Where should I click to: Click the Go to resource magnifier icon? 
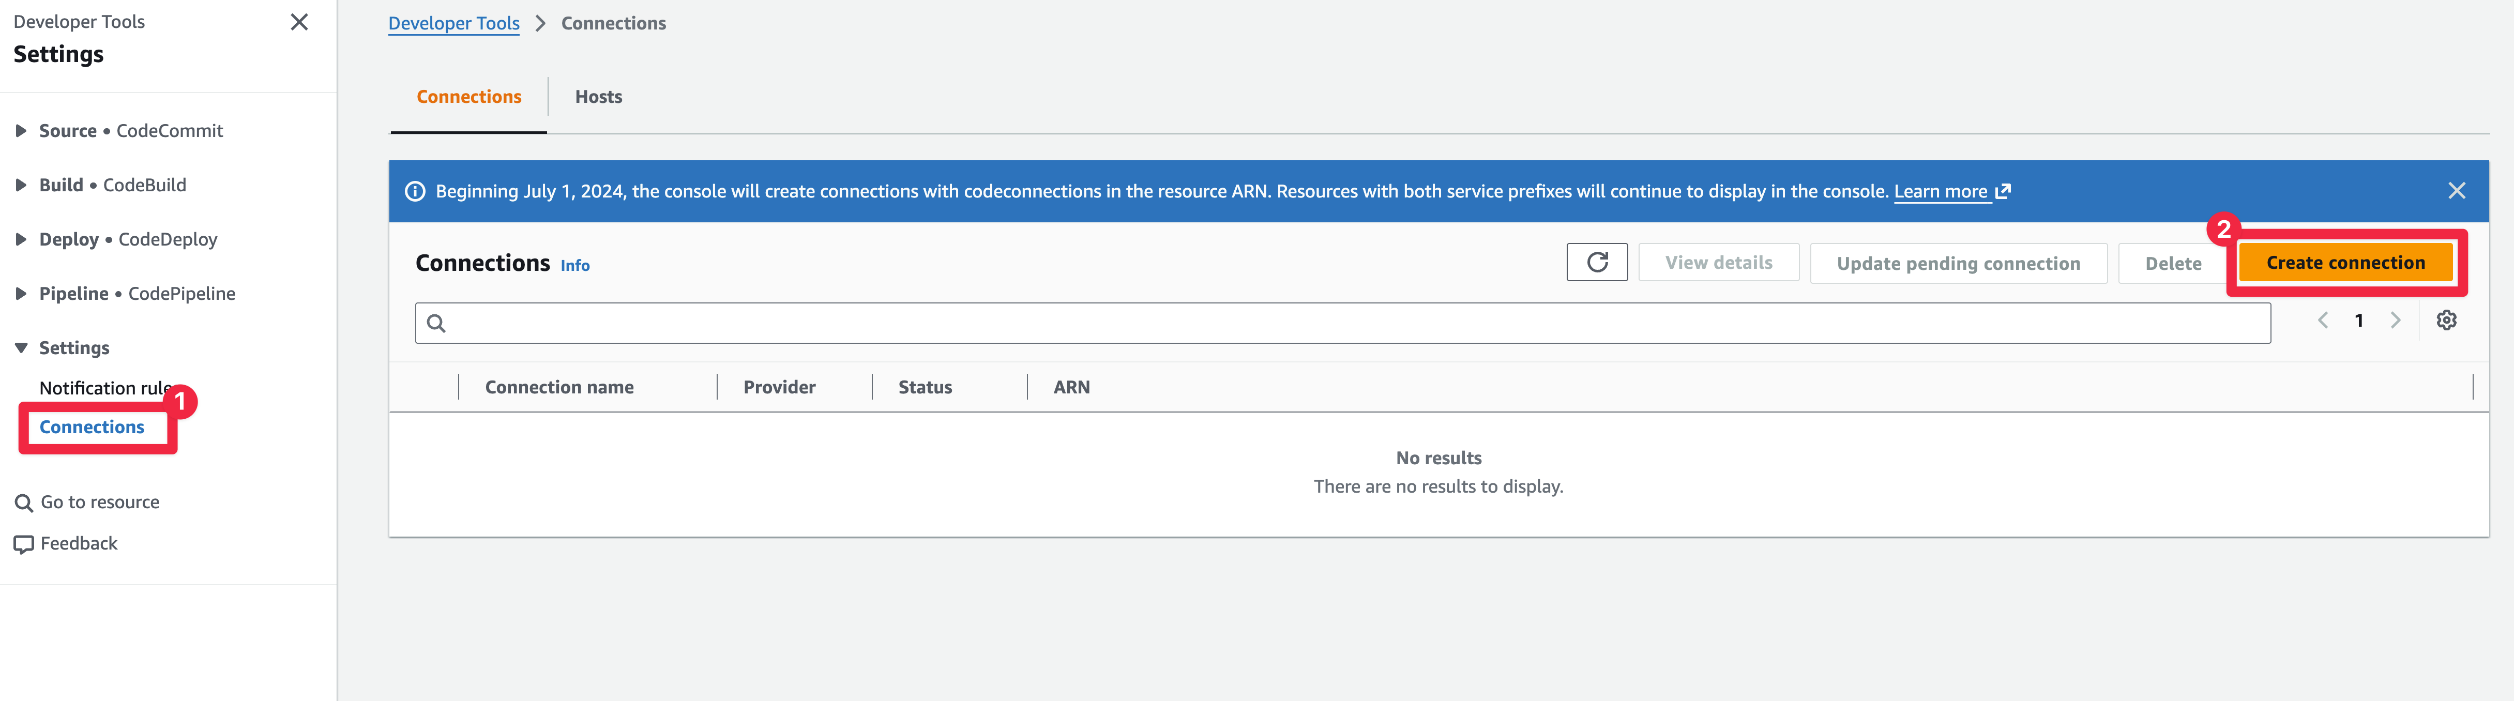[23, 503]
